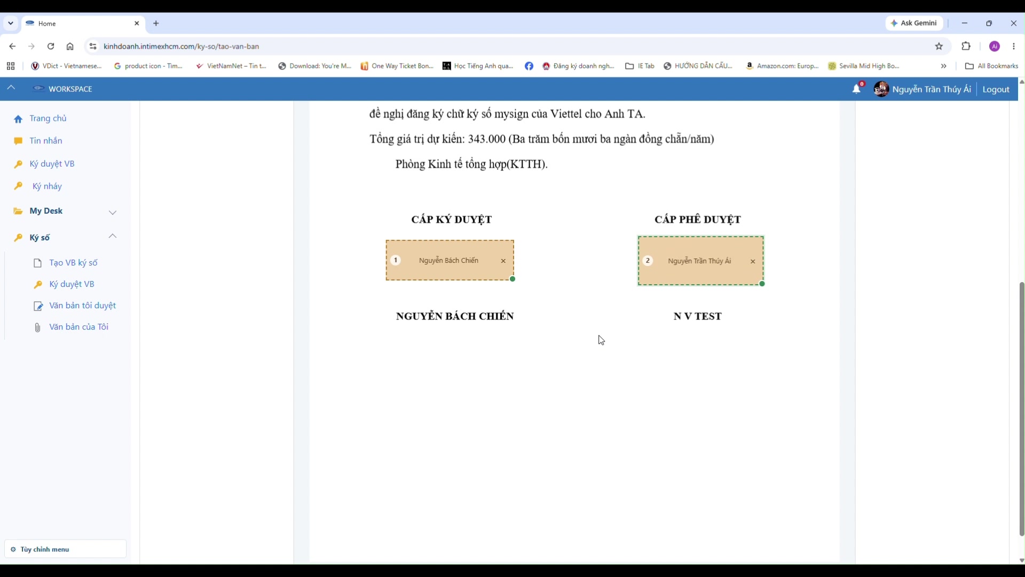1025x577 pixels.
Task: Click resize handle of Nguyễn Bách Chiến box
Action: click(512, 279)
